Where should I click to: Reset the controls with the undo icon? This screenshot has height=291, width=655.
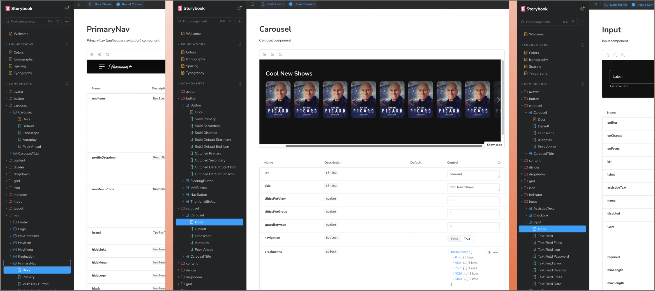point(499,163)
